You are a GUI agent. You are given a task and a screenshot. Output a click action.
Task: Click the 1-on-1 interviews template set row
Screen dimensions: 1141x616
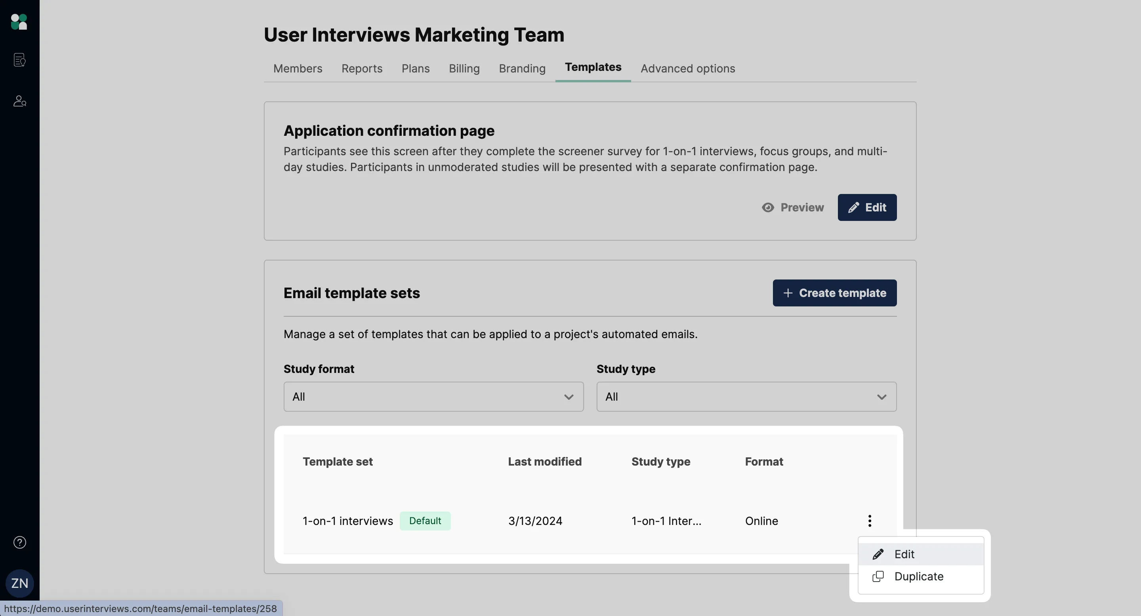(x=347, y=521)
